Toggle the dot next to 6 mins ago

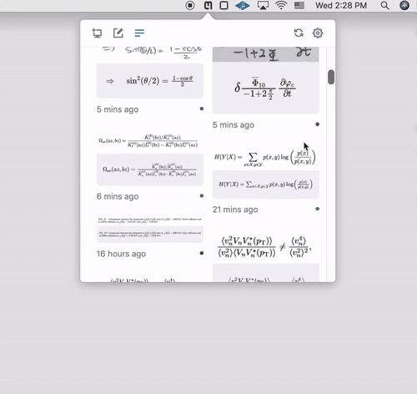(x=202, y=196)
